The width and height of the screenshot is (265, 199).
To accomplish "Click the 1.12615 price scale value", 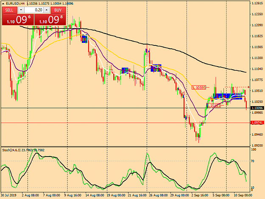I will (x=257, y=3).
